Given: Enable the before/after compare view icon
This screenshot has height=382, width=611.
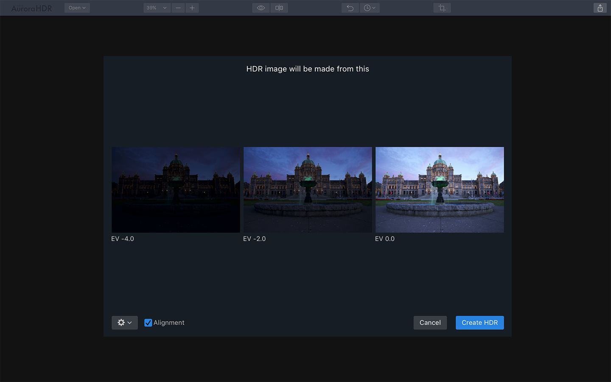Looking at the screenshot, I should click(x=279, y=8).
